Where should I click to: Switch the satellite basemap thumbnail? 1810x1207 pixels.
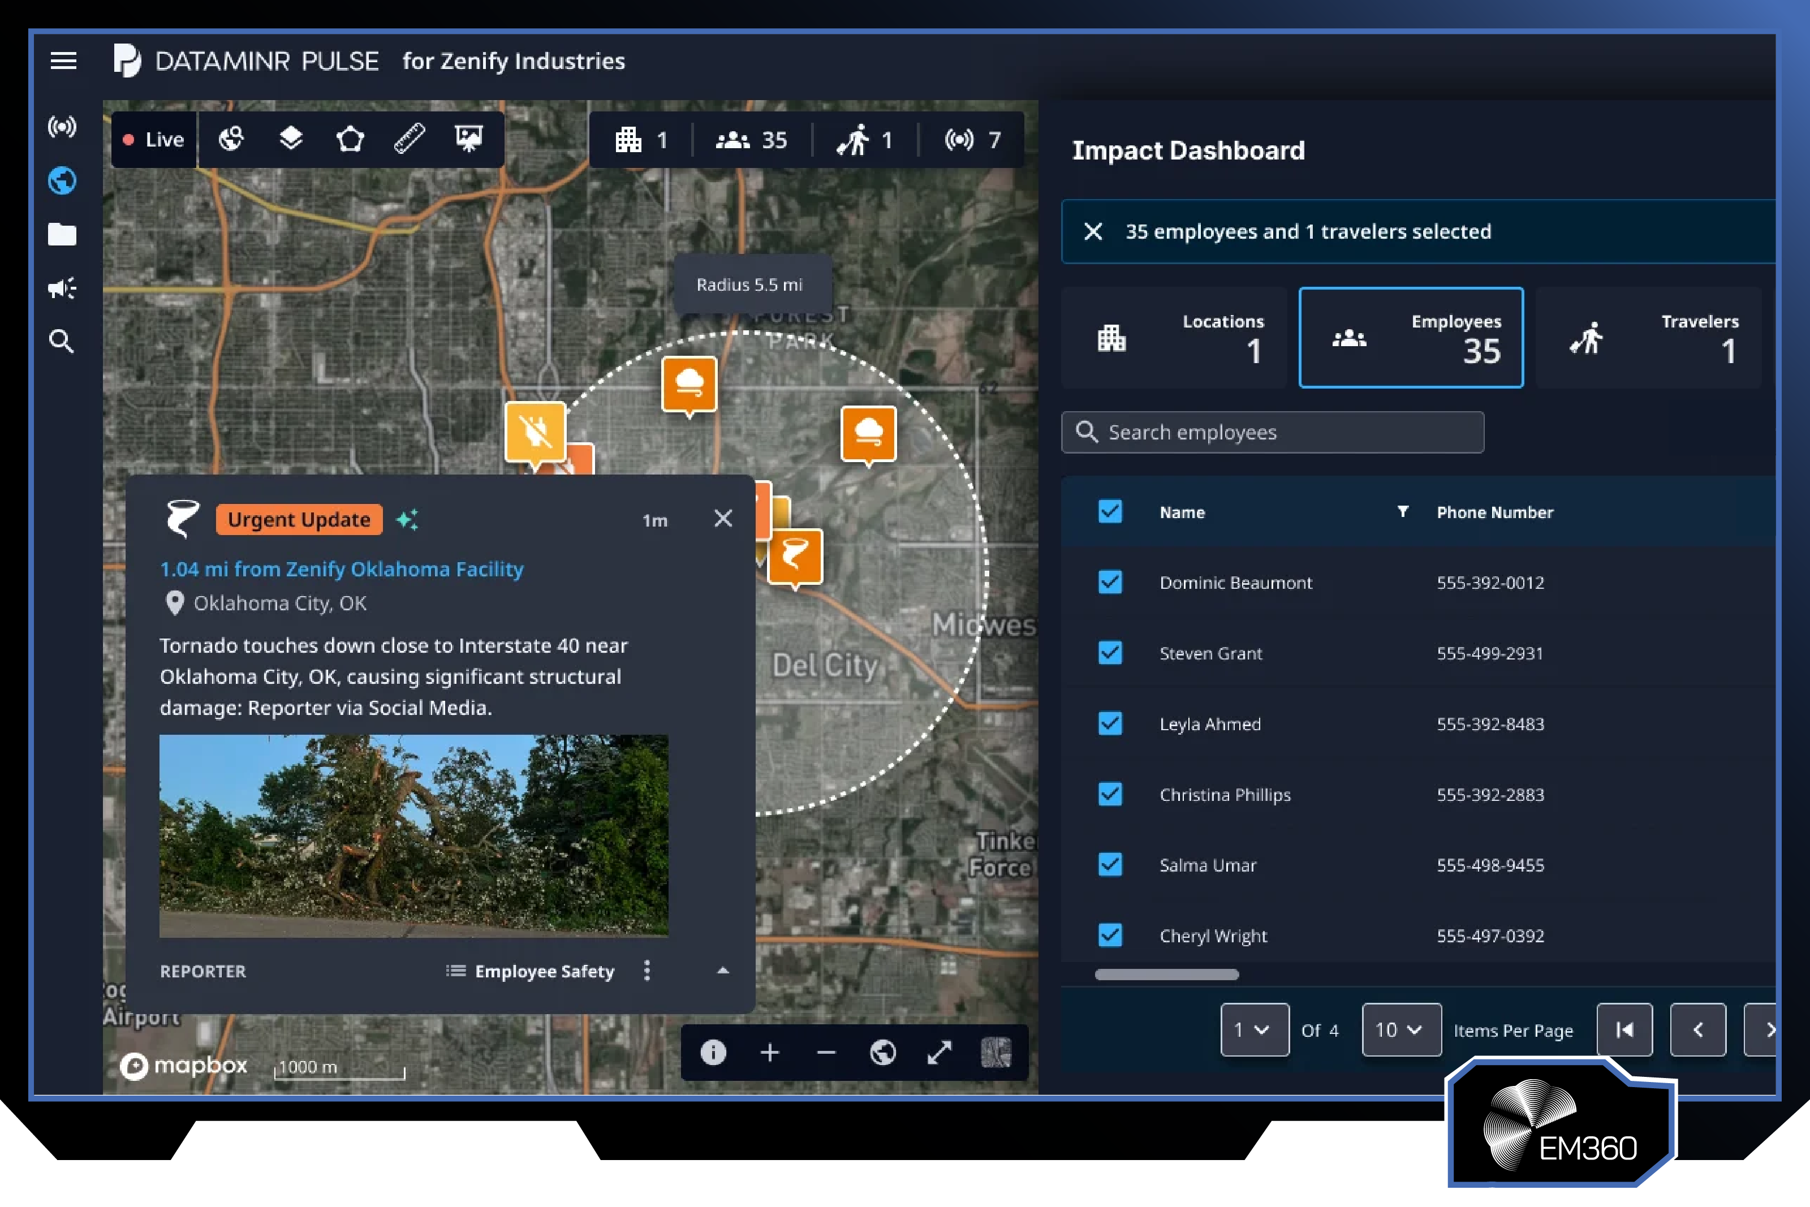tap(996, 1052)
